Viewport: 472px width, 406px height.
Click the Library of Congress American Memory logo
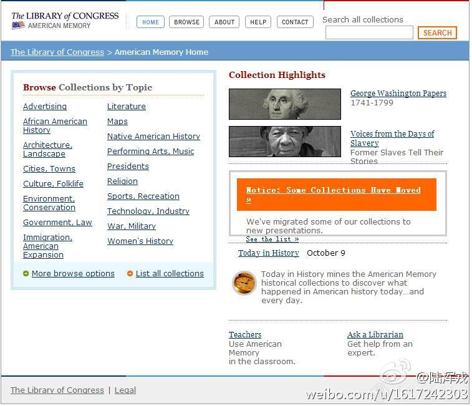[65, 20]
